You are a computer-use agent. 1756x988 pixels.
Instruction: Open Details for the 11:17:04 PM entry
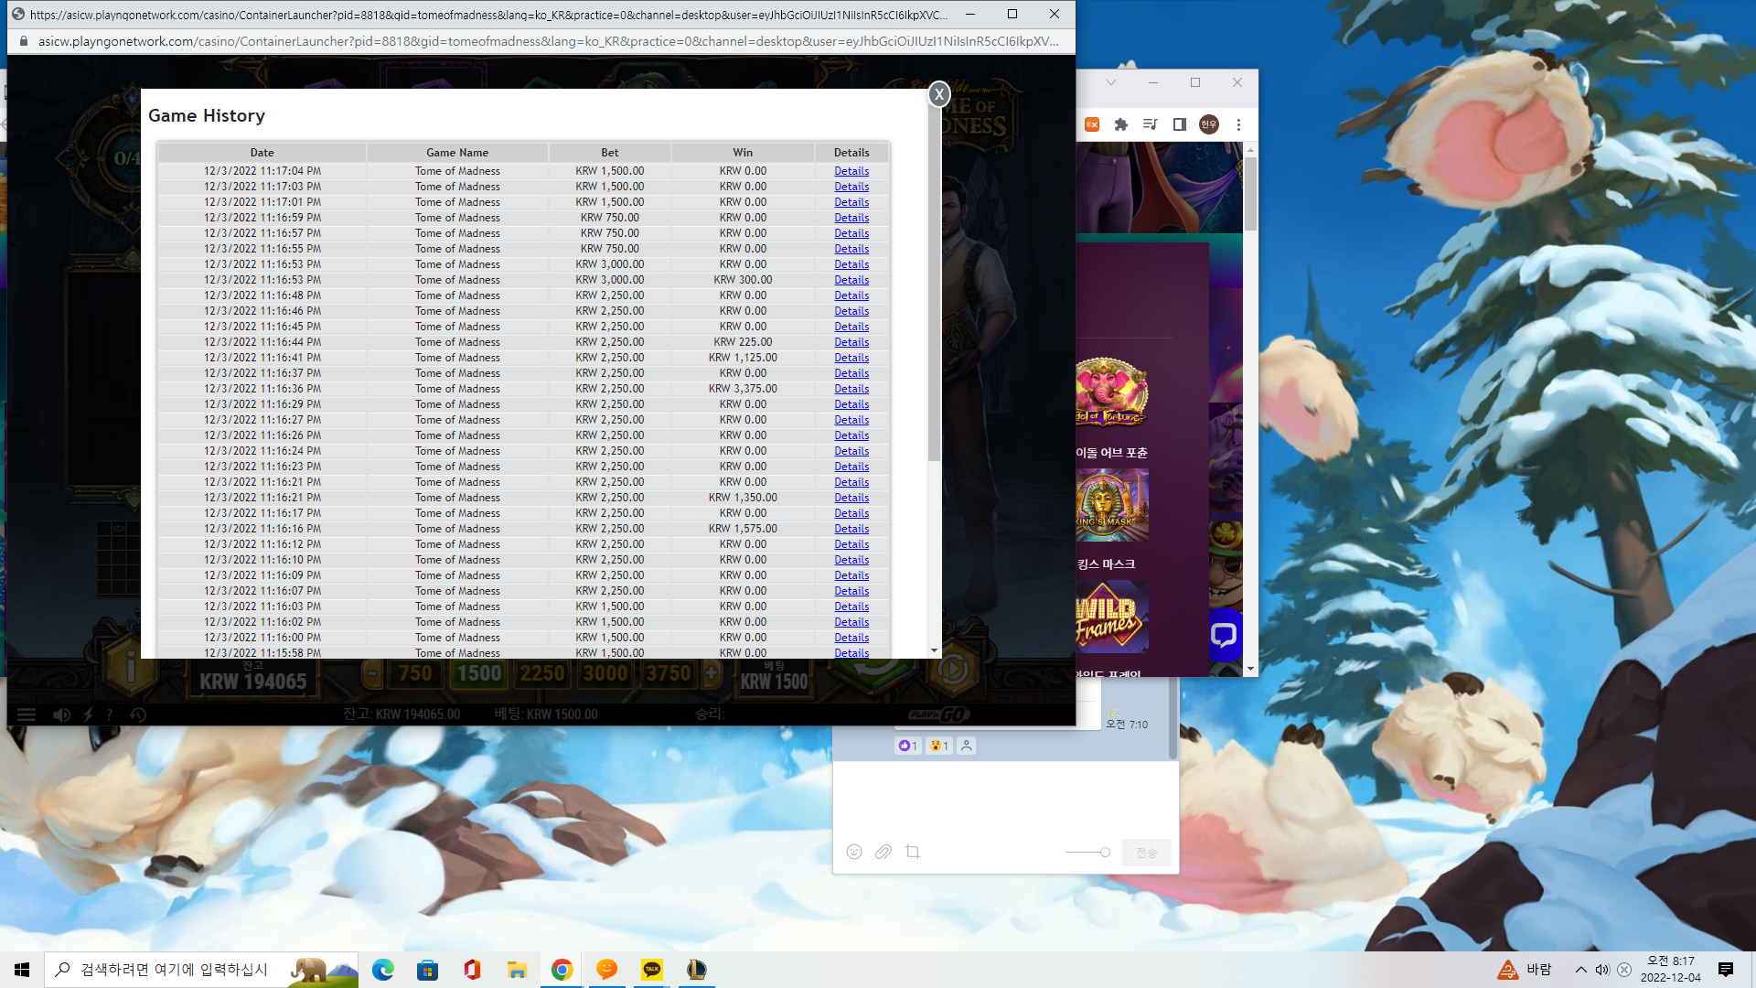[x=851, y=171]
